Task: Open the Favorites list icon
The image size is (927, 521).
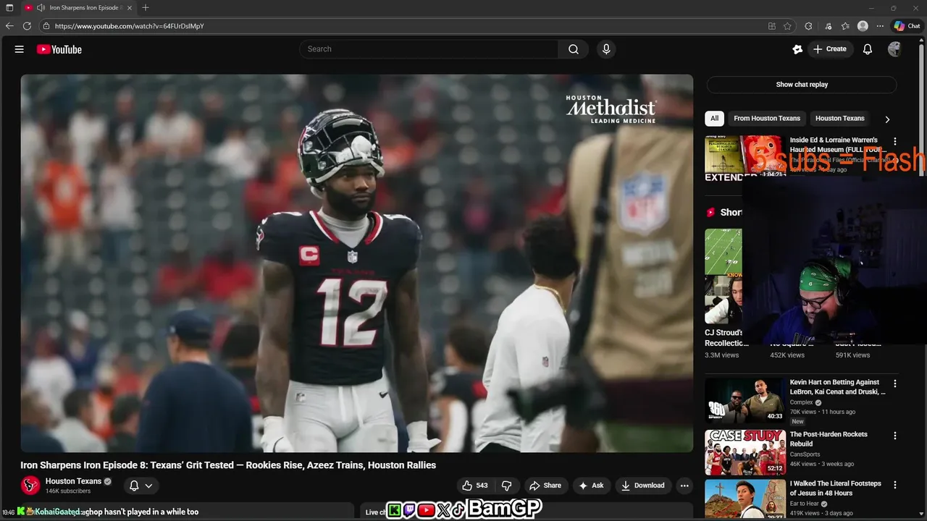Action: [845, 26]
